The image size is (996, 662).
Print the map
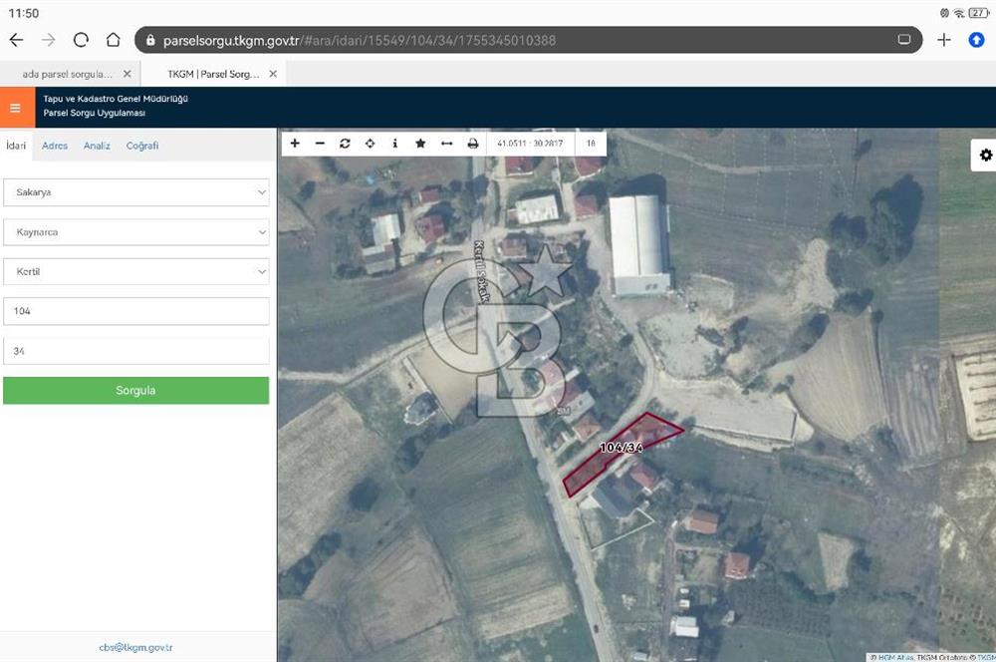pyautogui.click(x=472, y=144)
